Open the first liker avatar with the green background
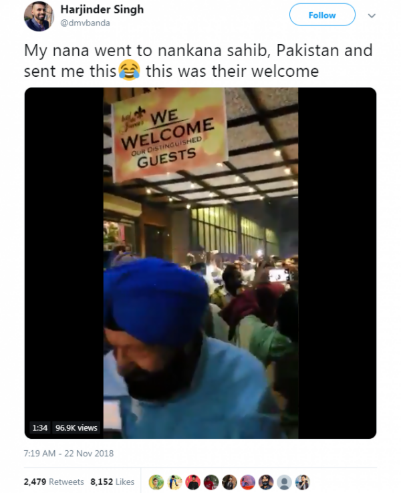The width and height of the screenshot is (401, 493). coord(156,482)
